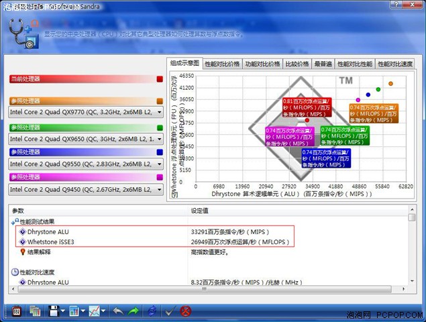Click the vertical scrollbar thumb in results list

[x=412, y=217]
